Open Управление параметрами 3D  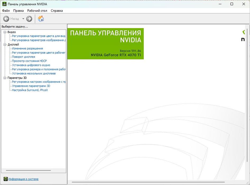[x=31, y=86]
